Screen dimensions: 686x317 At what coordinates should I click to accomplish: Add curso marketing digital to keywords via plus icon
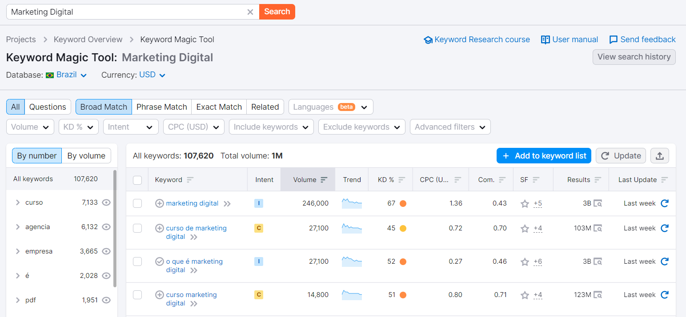pos(160,294)
